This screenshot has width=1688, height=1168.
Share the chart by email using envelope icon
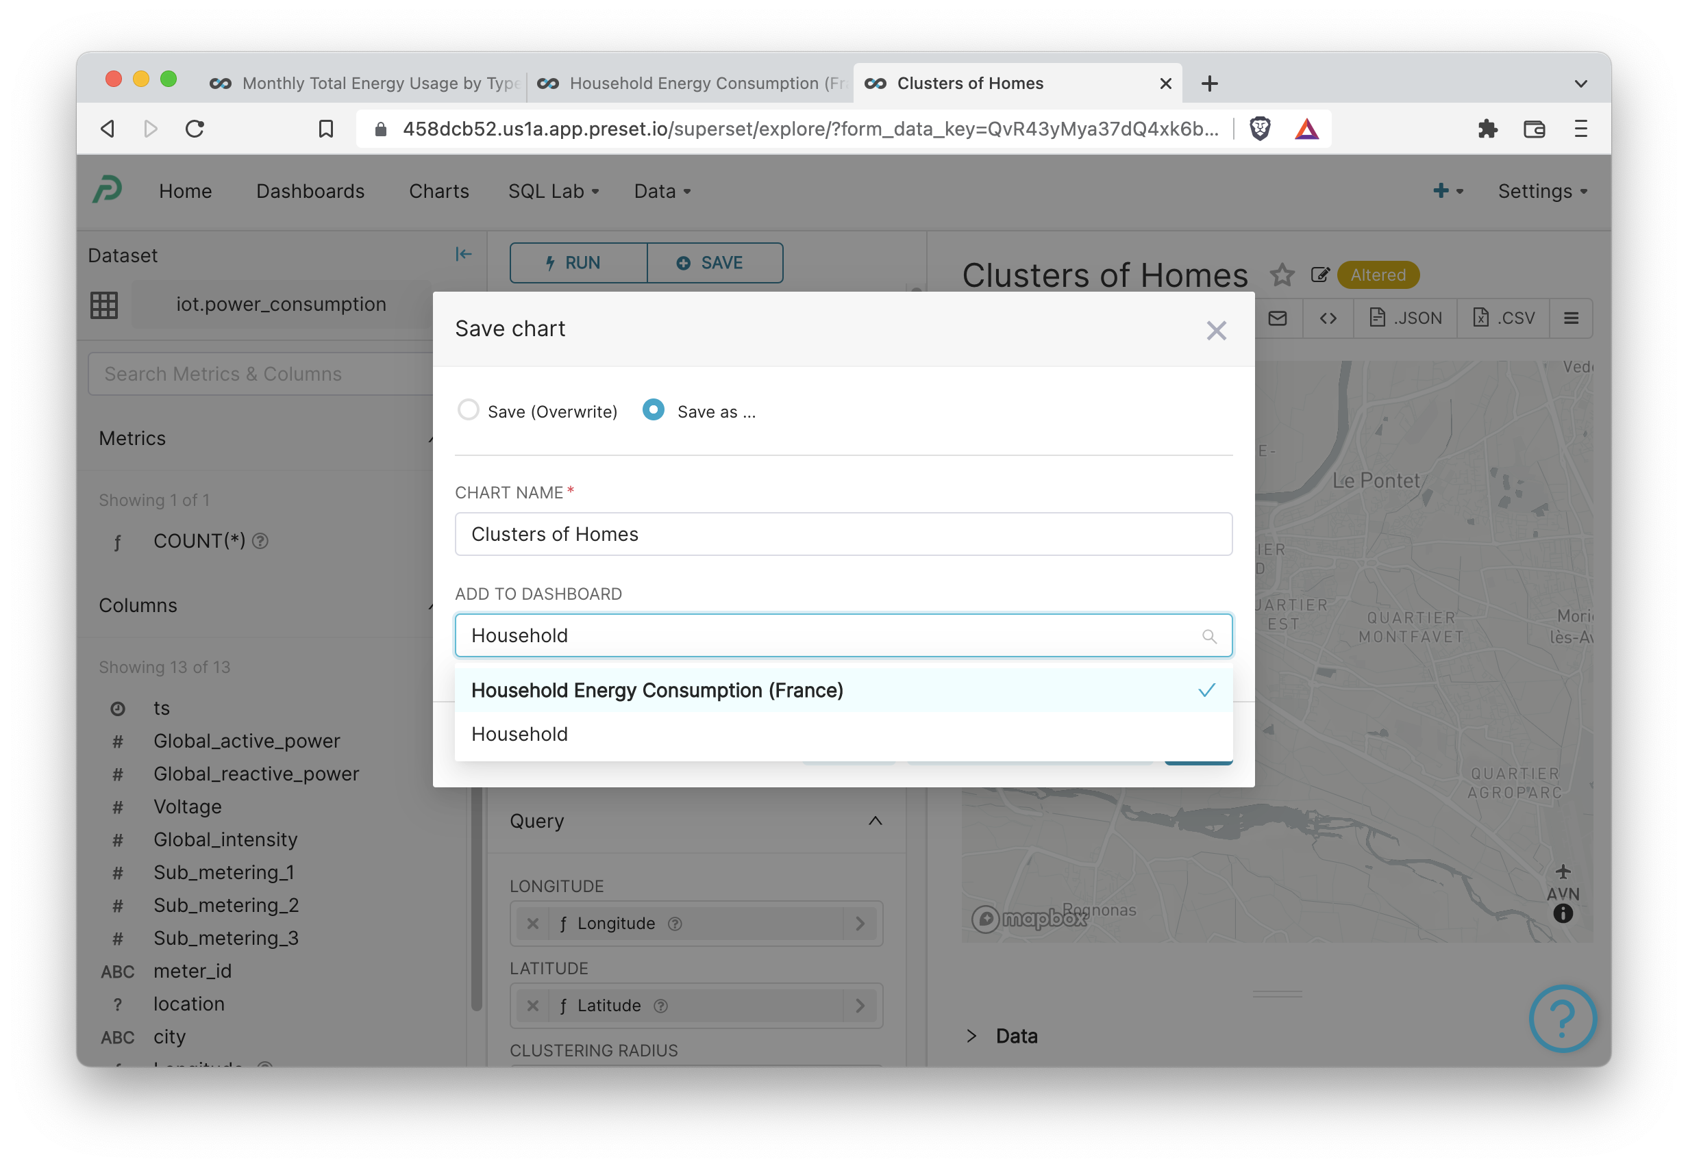point(1278,318)
